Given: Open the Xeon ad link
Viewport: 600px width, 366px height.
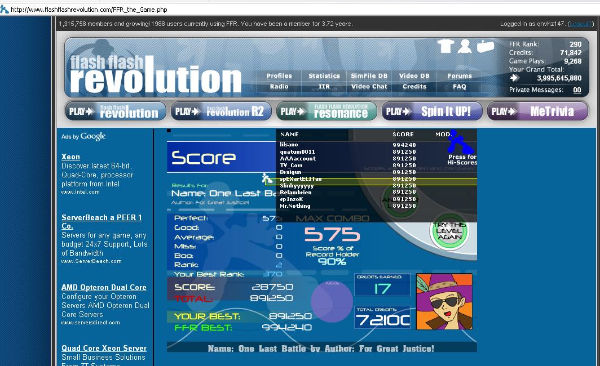Looking at the screenshot, I should (71, 157).
